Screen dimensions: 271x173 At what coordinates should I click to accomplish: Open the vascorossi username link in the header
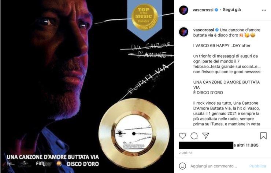pyautogui.click(x=203, y=10)
